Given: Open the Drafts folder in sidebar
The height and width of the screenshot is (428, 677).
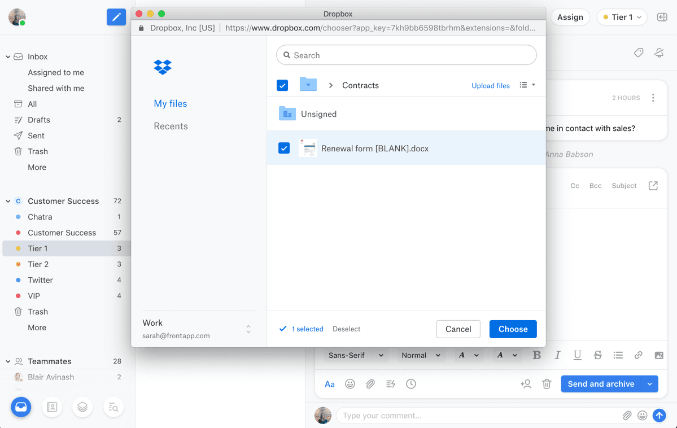Looking at the screenshot, I should pos(39,120).
